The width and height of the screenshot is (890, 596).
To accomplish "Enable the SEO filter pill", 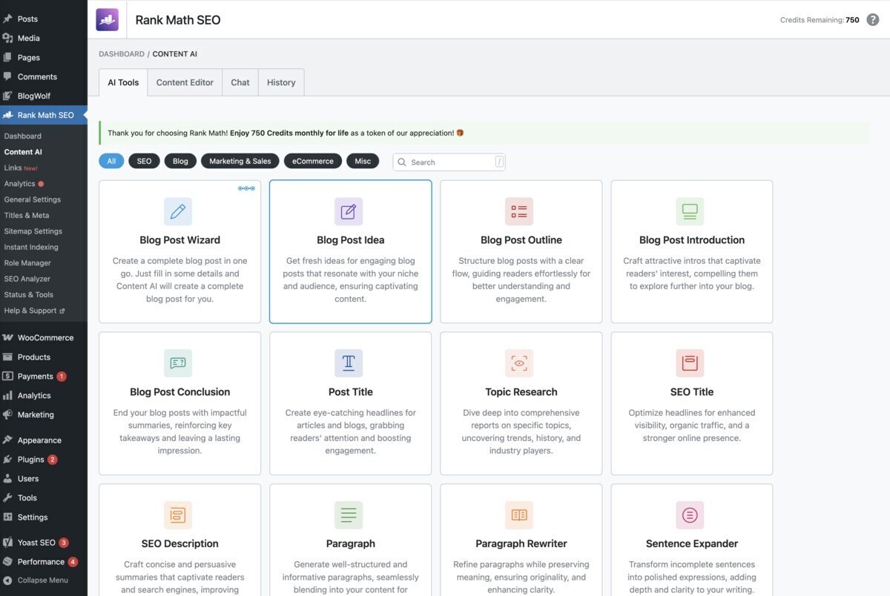I will 143,160.
